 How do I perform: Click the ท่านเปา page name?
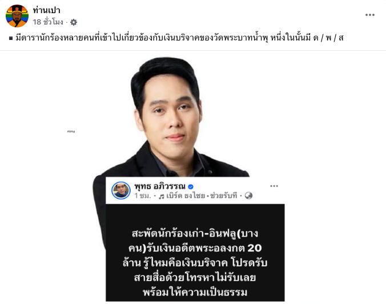[46, 10]
